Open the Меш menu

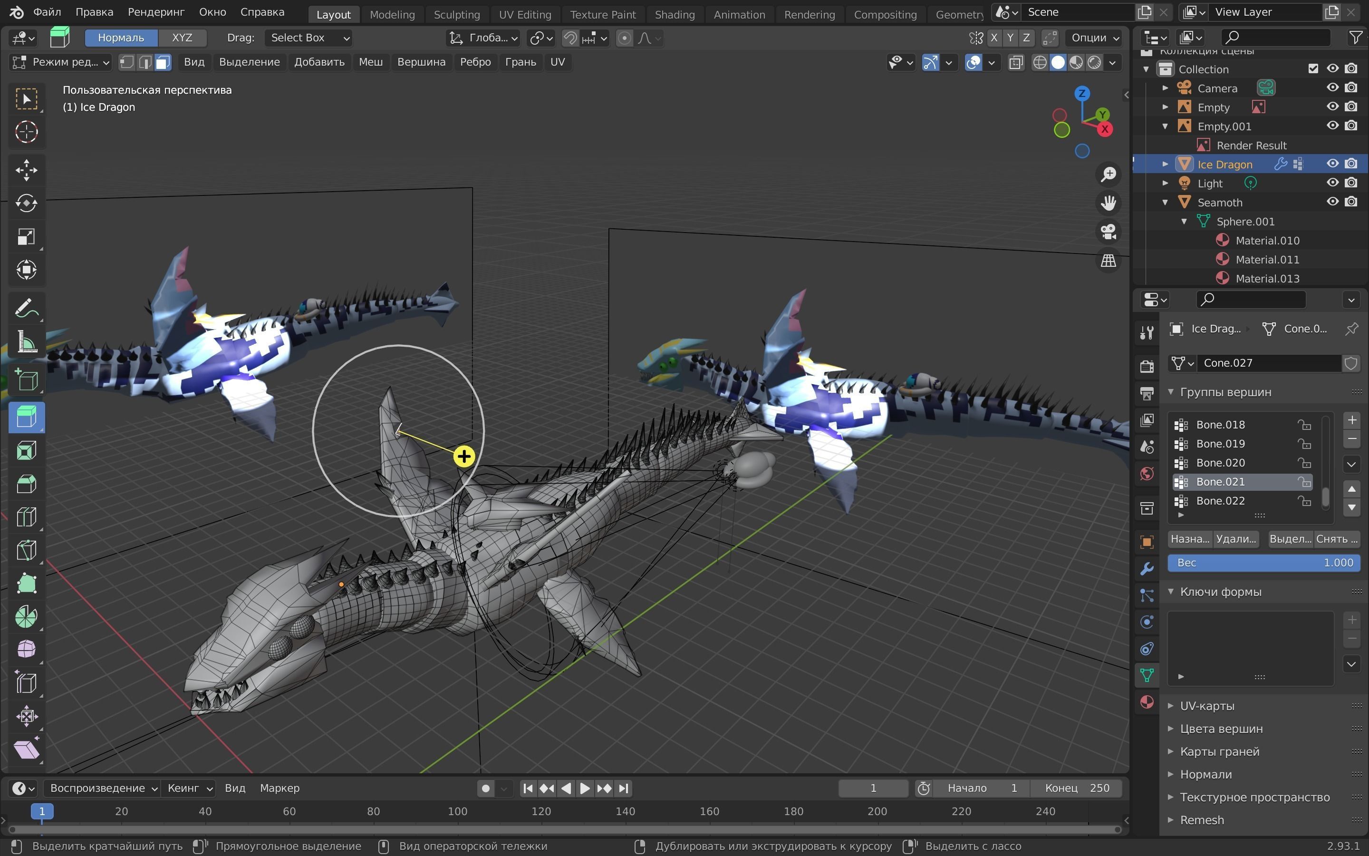click(371, 62)
